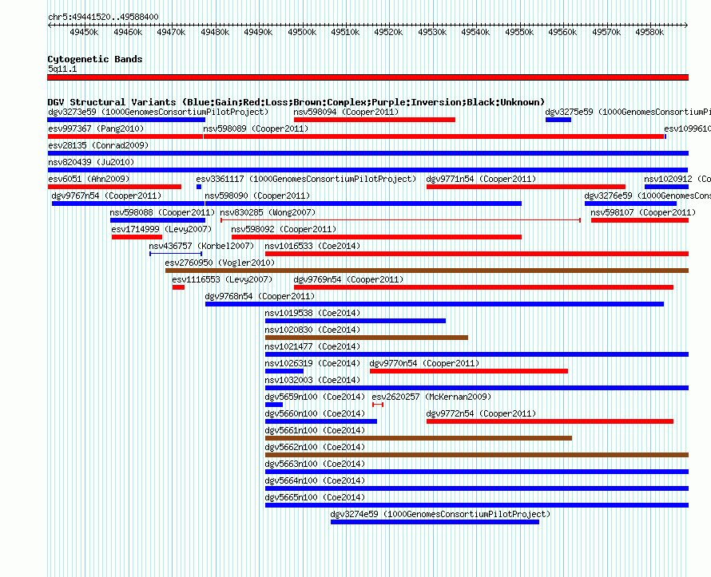Click nsv1032003 (Coe2014) label
The height and width of the screenshot is (577, 711).
coord(313,380)
